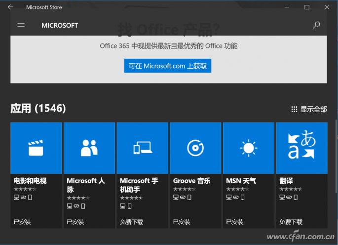The height and width of the screenshot is (245, 338).
Task: Open the 电影和电视 clapperboard tile
Action: pos(36,148)
